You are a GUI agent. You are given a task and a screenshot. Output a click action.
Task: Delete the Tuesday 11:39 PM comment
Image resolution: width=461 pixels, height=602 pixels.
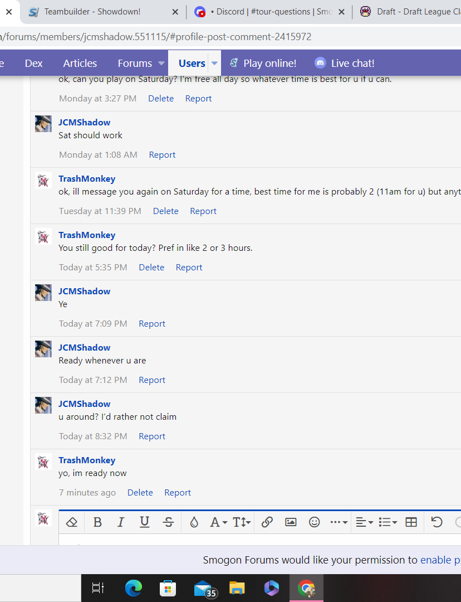pyautogui.click(x=166, y=211)
